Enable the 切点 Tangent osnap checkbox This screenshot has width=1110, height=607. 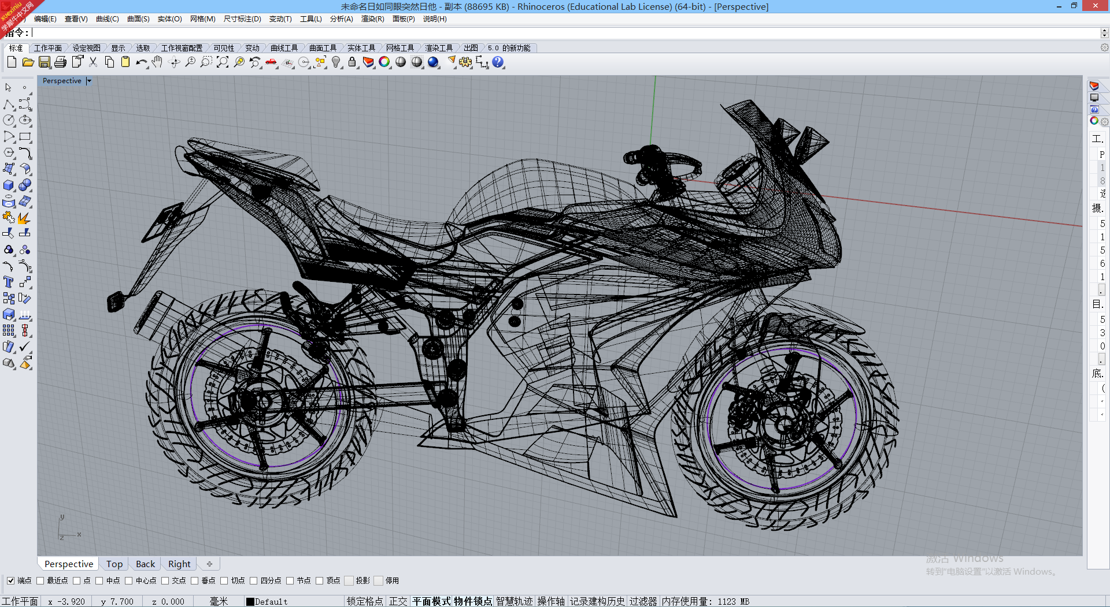click(x=224, y=580)
